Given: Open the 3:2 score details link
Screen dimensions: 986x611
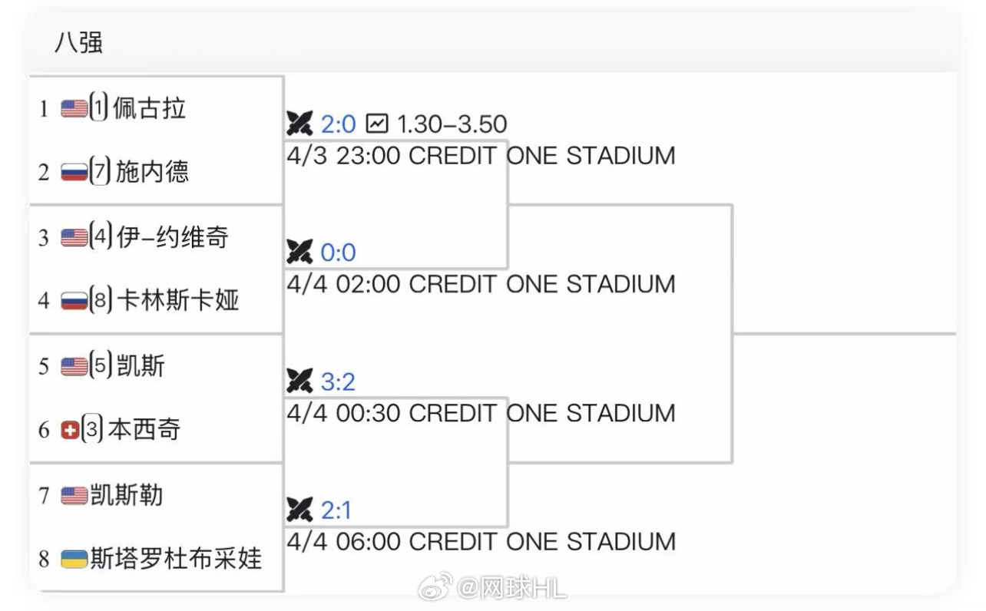Looking at the screenshot, I should 336,381.
